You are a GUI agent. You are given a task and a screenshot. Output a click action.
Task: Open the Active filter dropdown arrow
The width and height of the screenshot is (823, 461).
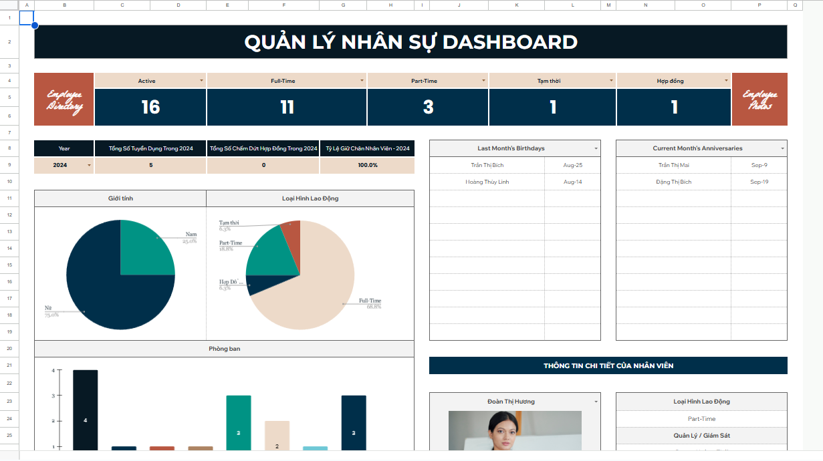[x=201, y=81]
